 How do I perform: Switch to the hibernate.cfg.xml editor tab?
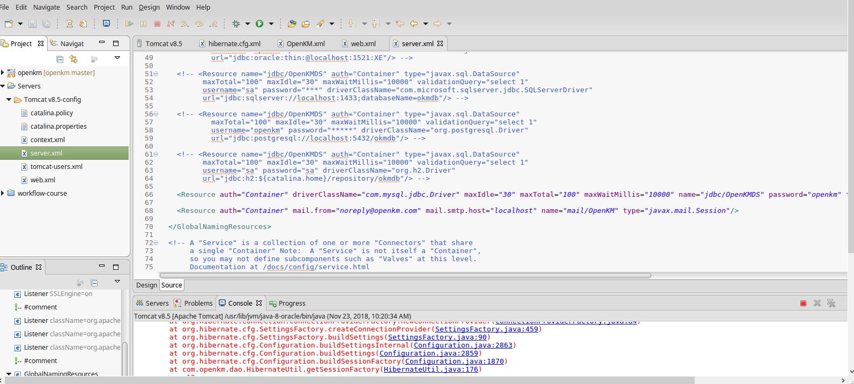tap(234, 44)
